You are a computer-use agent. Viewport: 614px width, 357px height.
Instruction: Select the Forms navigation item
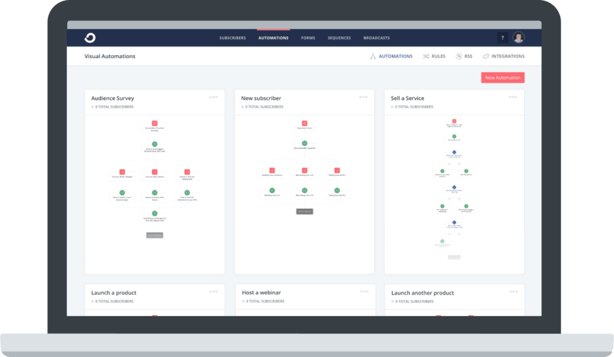(x=308, y=38)
